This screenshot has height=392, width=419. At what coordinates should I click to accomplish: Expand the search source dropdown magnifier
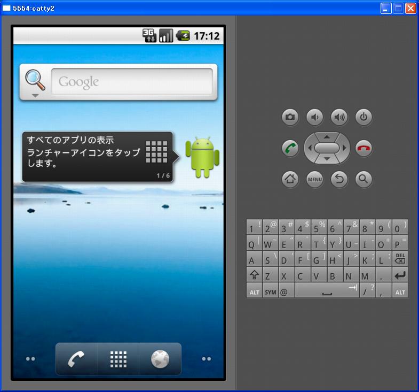coord(35,82)
